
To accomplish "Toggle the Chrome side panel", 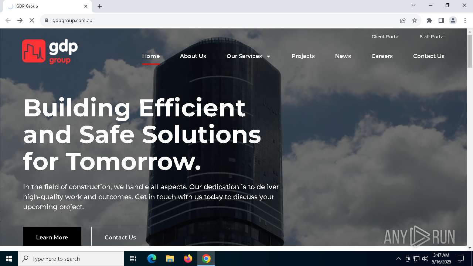I will [x=441, y=20].
